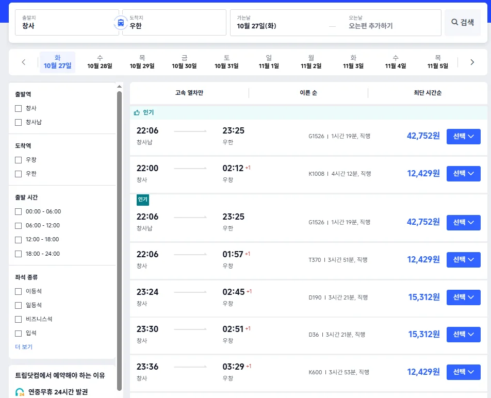Image resolution: width=491 pixels, height=398 pixels.
Task: Show later dates with the right arrow
Action: tap(472, 62)
